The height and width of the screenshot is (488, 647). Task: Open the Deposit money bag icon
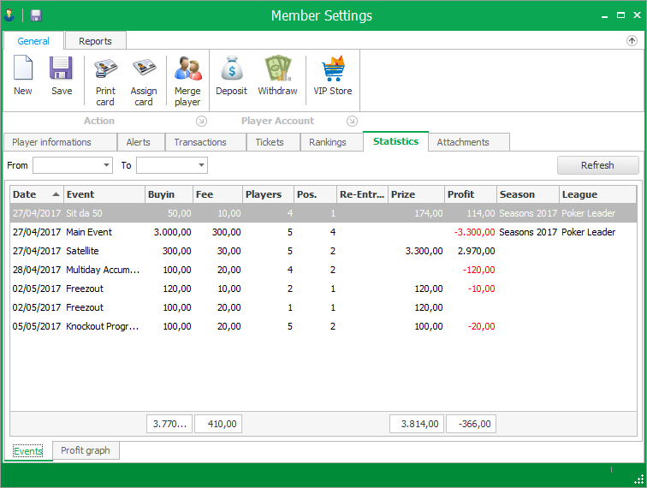(x=231, y=68)
